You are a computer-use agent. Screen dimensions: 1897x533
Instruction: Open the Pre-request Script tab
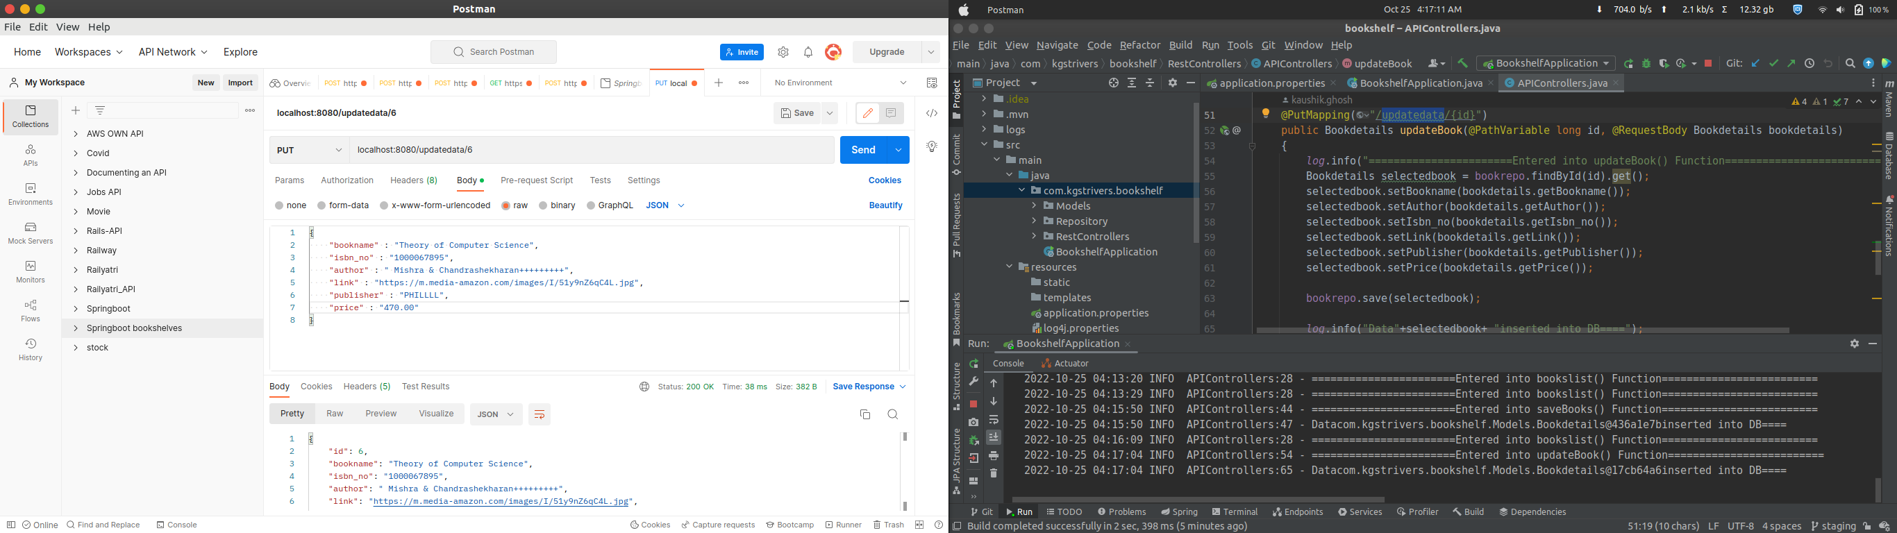(x=536, y=180)
